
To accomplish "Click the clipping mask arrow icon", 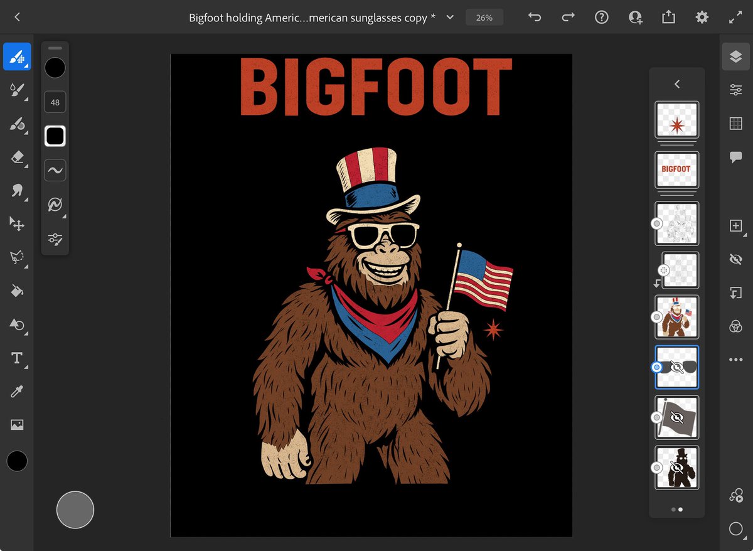I will 736,292.
